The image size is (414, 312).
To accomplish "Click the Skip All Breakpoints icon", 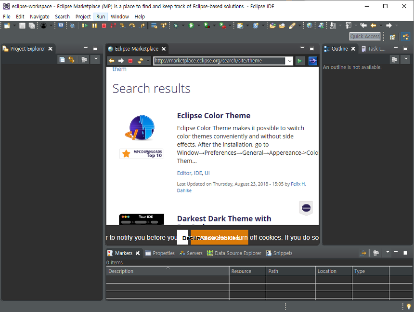I will pyautogui.click(x=72, y=26).
